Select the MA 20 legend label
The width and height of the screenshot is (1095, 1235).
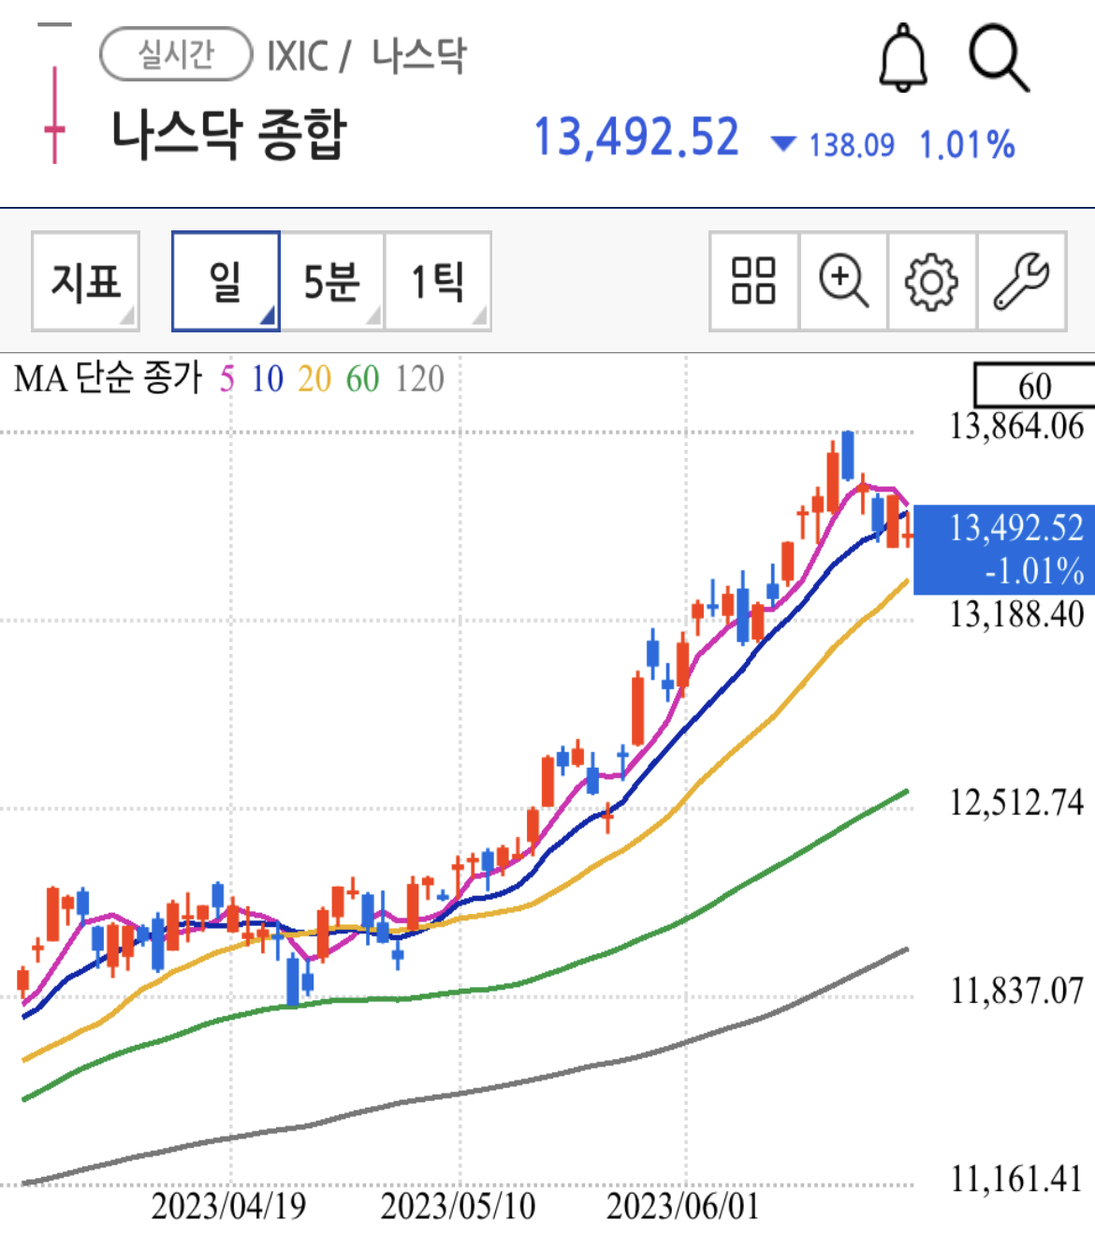pyautogui.click(x=314, y=379)
